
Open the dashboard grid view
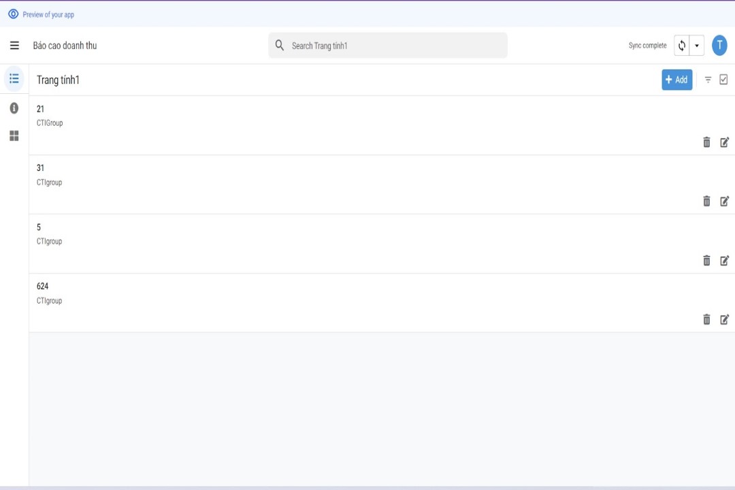(14, 135)
